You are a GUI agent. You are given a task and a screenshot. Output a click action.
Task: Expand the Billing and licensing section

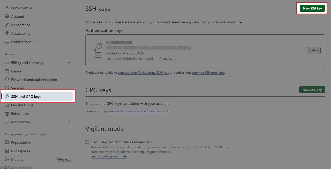point(69,63)
